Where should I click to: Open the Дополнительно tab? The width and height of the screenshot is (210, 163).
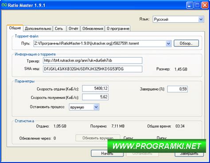[x=38, y=28]
